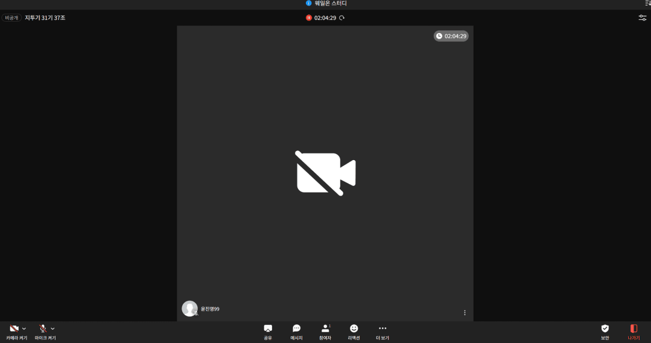The height and width of the screenshot is (343, 651).
Task: Open the 메시지 chat panel
Action: [x=296, y=330]
